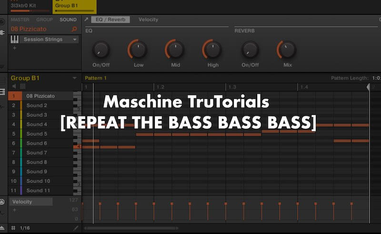Viewport: 381px width, 234px height.
Task: Click the velocity bar at the 1.3 beat line
Action: tap(226, 211)
